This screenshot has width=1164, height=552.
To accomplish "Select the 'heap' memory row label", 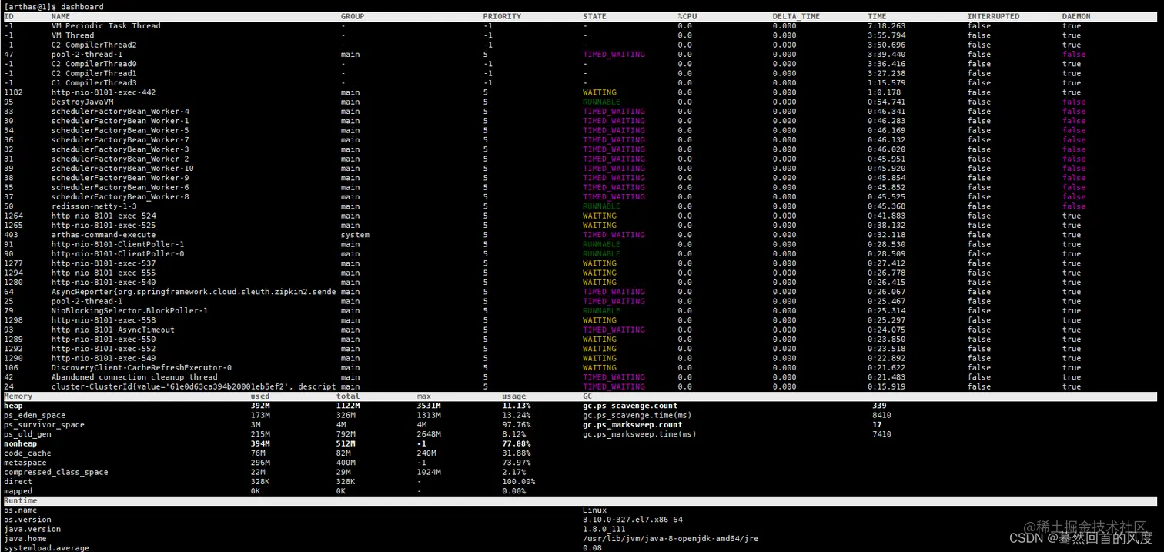I will tap(14, 406).
